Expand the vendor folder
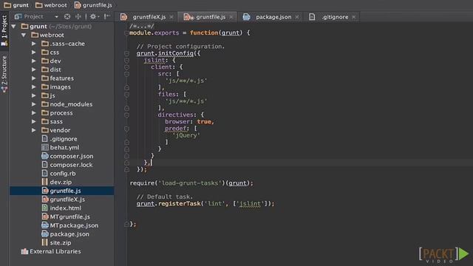Screen dimensions: 473x266 pyautogui.click(x=34, y=130)
